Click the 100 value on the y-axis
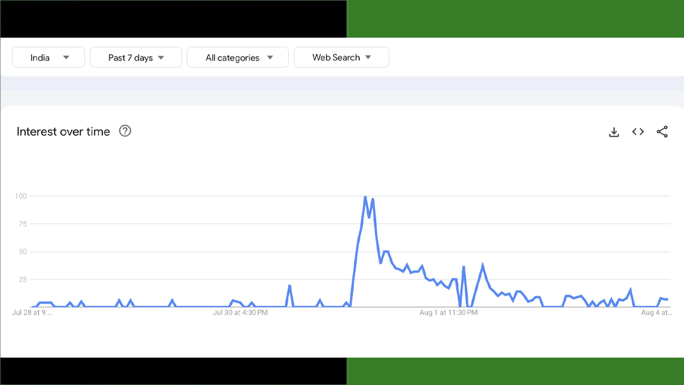 (x=21, y=196)
